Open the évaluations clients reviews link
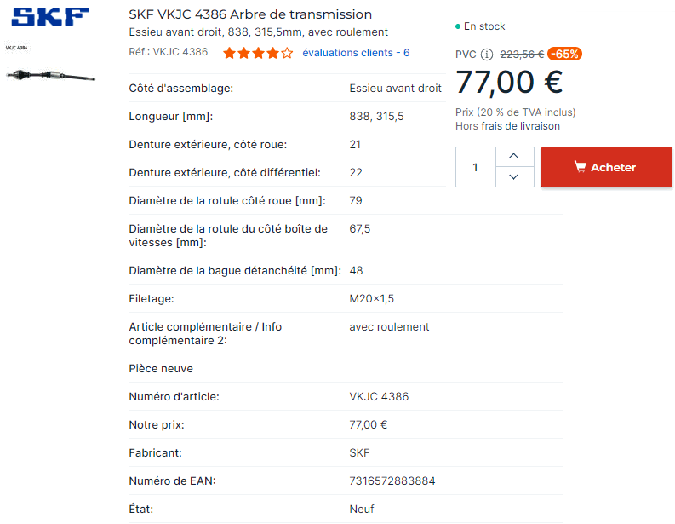Image resolution: width=675 pixels, height=524 pixels. tap(356, 53)
